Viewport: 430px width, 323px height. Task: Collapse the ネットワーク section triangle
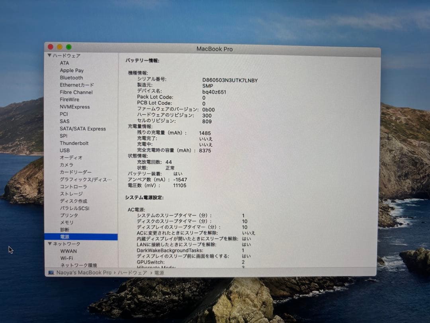click(50, 244)
